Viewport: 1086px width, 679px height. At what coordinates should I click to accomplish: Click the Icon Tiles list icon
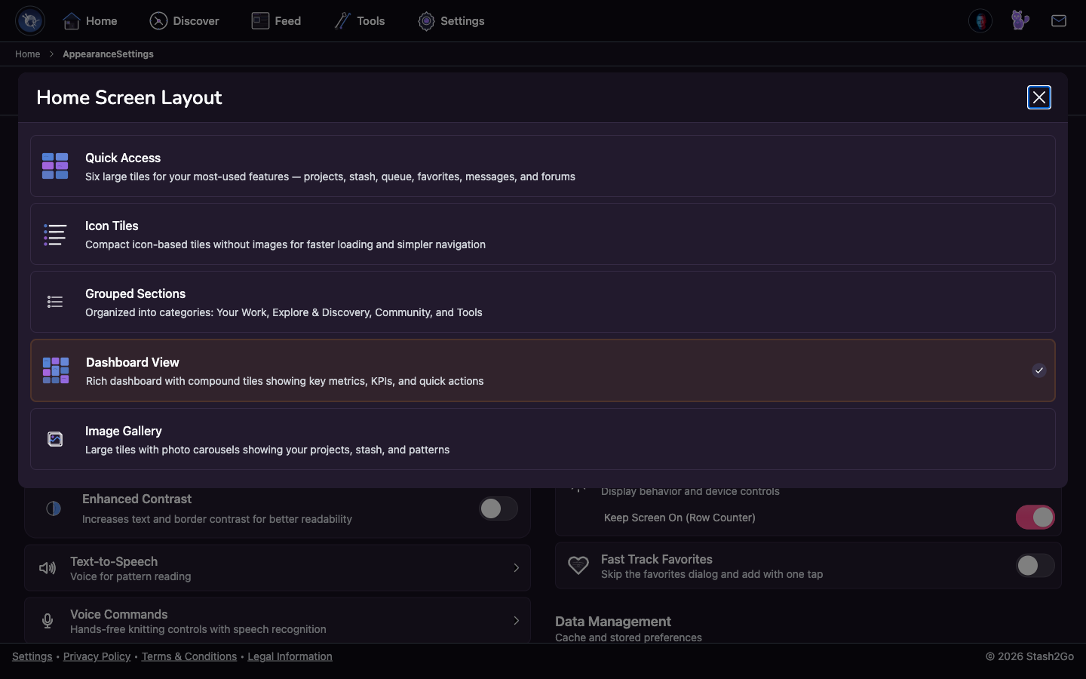(x=55, y=235)
